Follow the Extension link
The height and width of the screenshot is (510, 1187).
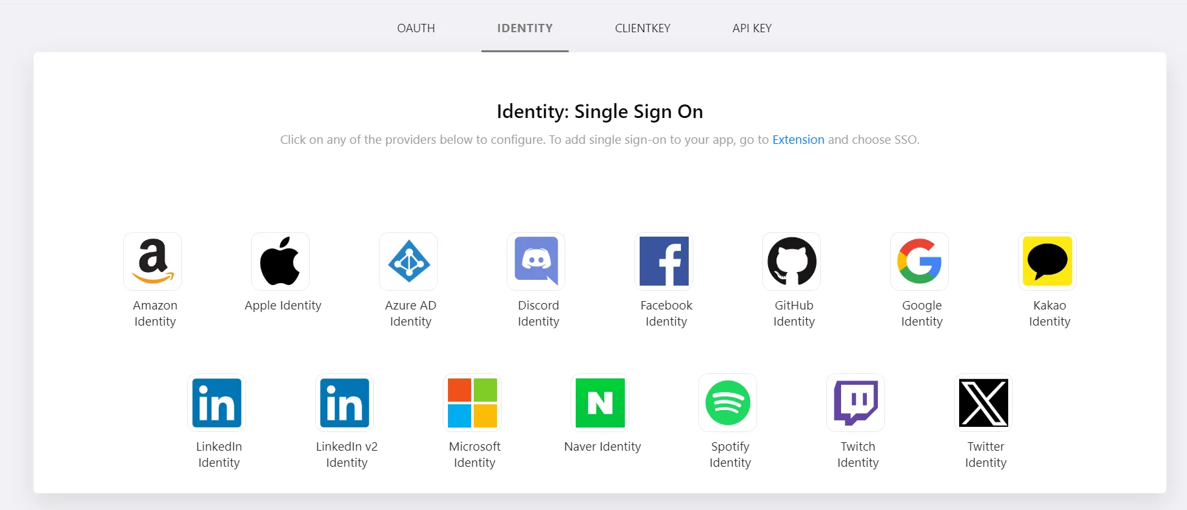[x=798, y=140]
